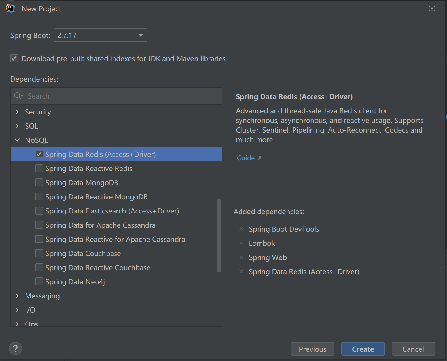
Task: Check Spring Data Reactive Redis
Action: pyautogui.click(x=39, y=168)
